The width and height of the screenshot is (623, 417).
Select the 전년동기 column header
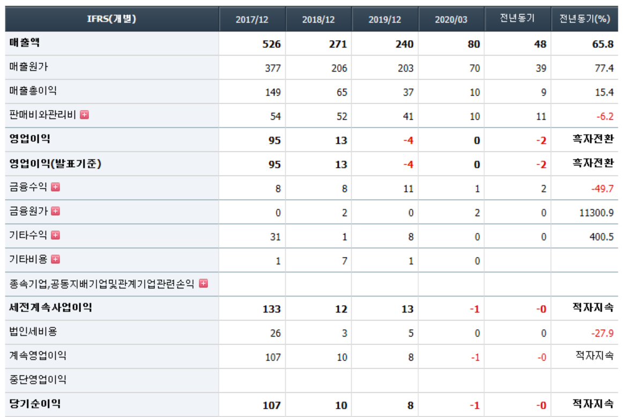pyautogui.click(x=517, y=19)
